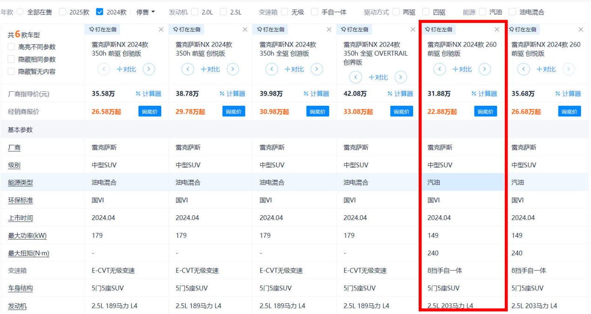Previous arrow under OVERTRAIL 创界版
Image resolution: width=591 pixels, height=314 pixels.
click(355, 77)
